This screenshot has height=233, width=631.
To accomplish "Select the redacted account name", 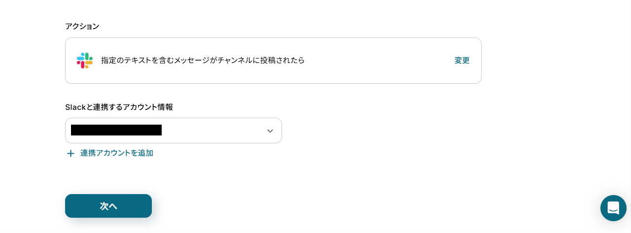I will (x=116, y=130).
